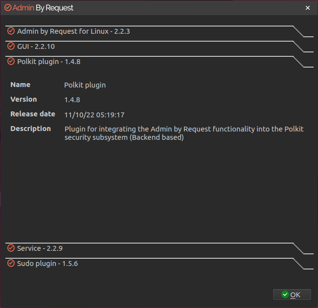Click checkmark icon beside Service - 2.2.9
Image resolution: width=318 pixels, height=308 pixels.
pos(11,248)
